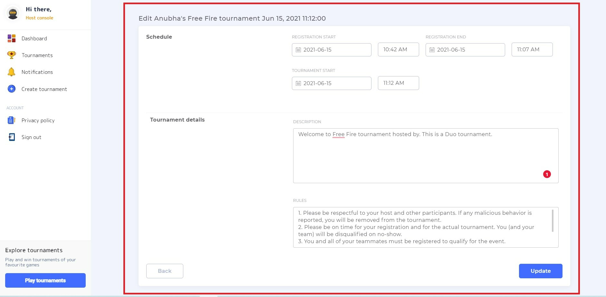This screenshot has width=606, height=297.
Task: Edit the Tournament Start date field
Action: click(332, 83)
